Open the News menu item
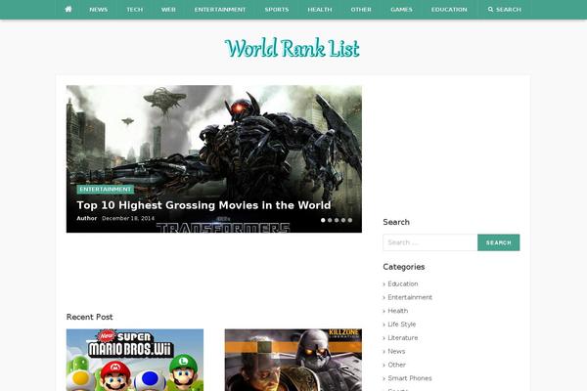Image resolution: width=587 pixels, height=391 pixels. click(99, 10)
